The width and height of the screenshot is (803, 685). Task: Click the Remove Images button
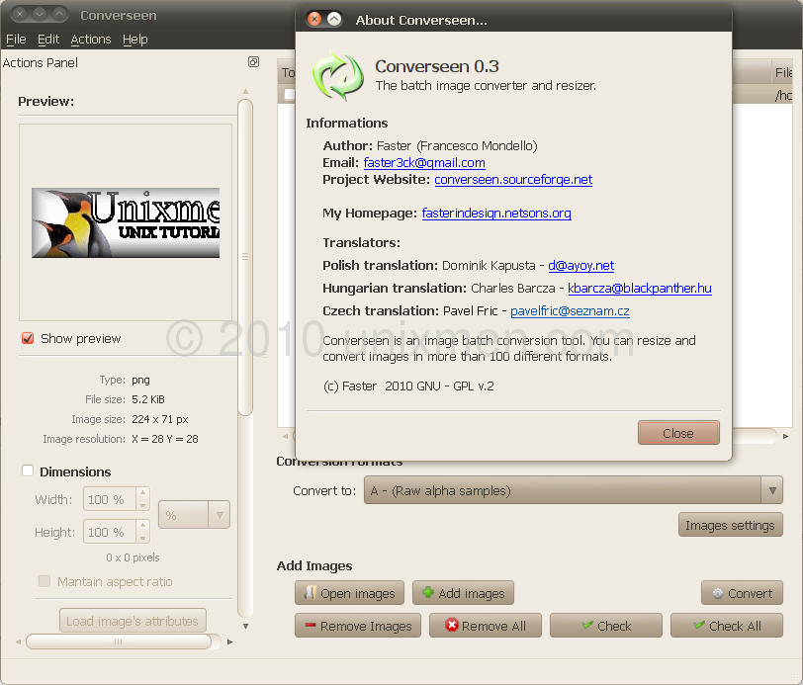point(357,625)
